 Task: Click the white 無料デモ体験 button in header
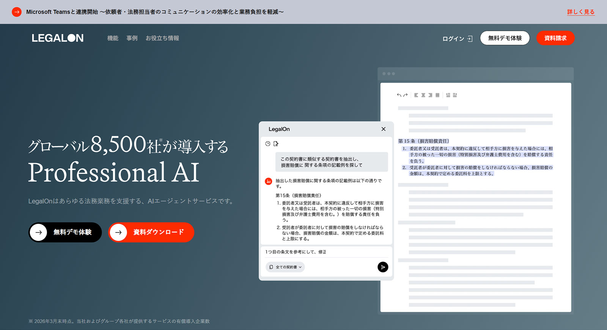pos(505,38)
